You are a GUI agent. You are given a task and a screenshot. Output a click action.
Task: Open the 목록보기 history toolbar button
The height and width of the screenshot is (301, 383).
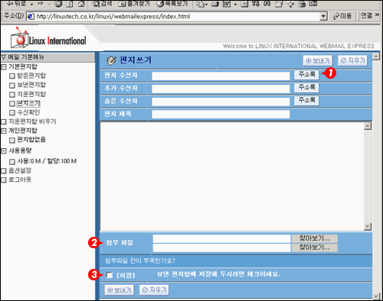tap(172, 4)
